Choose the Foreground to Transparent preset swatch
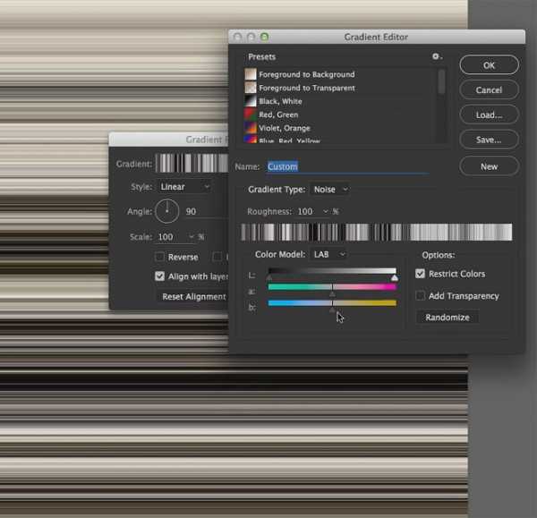 pyautogui.click(x=251, y=88)
